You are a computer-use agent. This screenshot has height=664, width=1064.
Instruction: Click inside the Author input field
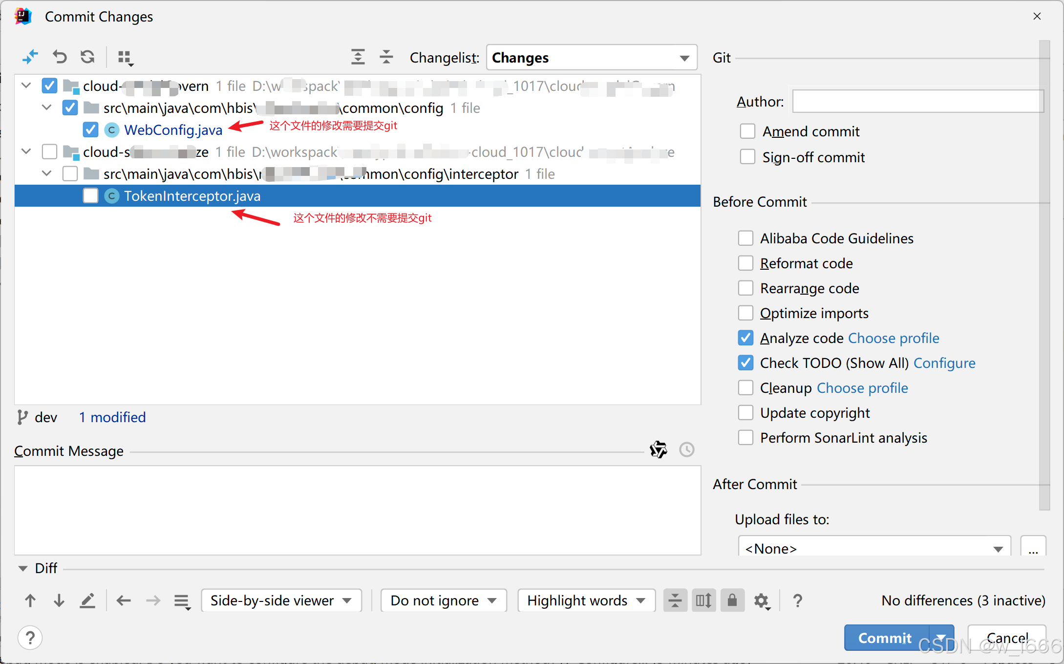(917, 102)
